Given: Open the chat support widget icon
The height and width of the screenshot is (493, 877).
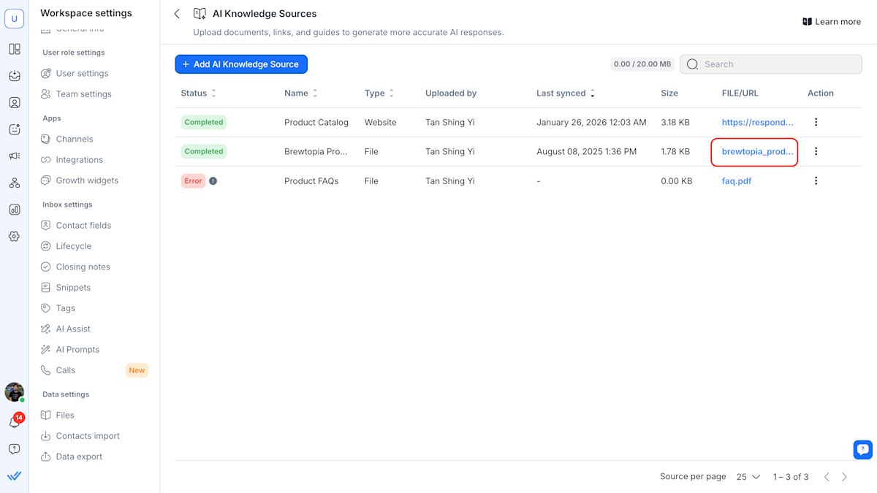Looking at the screenshot, I should (x=862, y=449).
